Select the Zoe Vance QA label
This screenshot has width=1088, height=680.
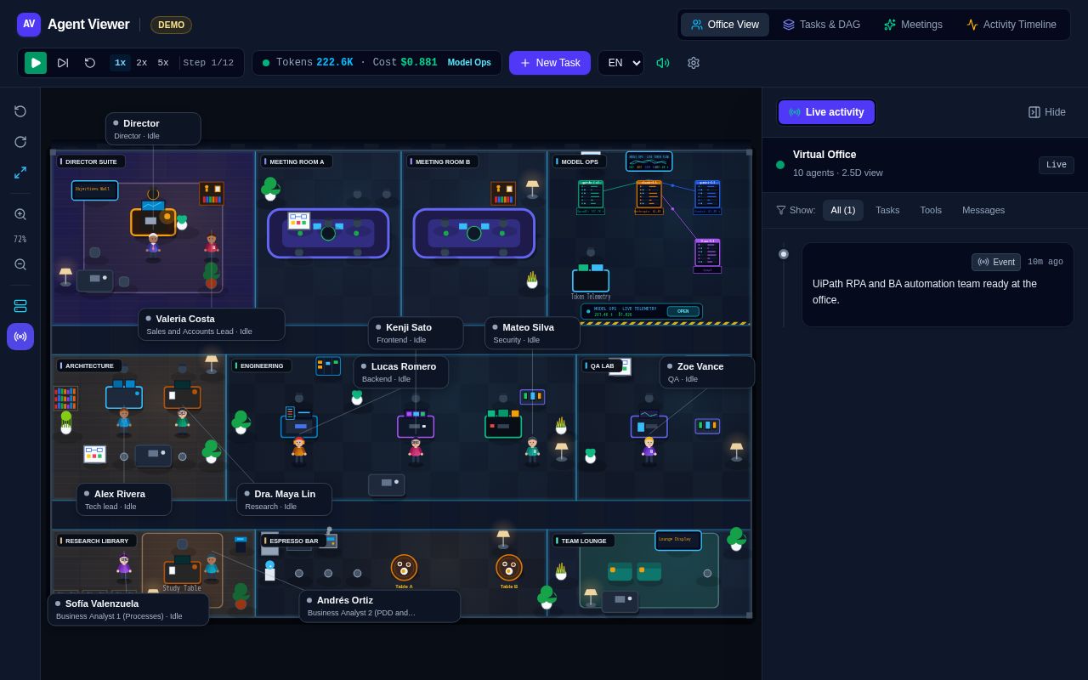click(707, 372)
